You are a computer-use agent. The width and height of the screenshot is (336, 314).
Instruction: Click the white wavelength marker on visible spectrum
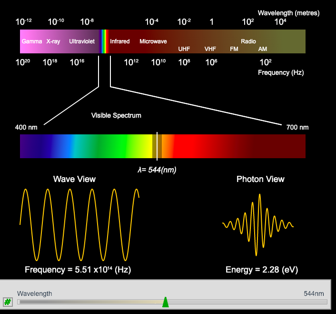(157, 146)
